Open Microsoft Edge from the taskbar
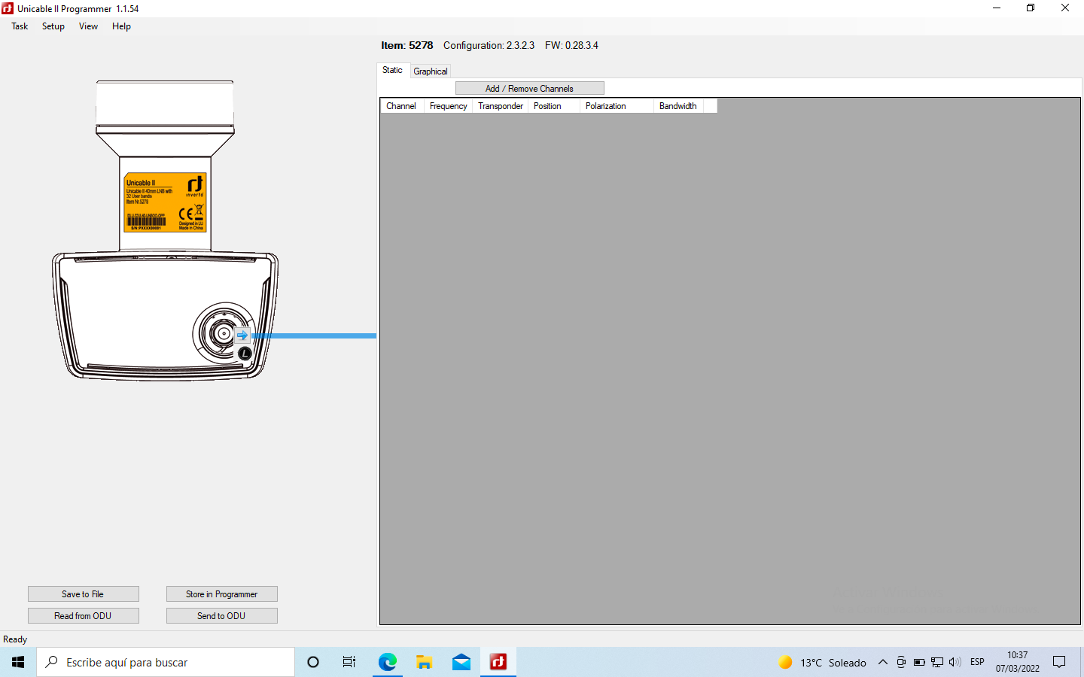The height and width of the screenshot is (677, 1084). (x=387, y=662)
